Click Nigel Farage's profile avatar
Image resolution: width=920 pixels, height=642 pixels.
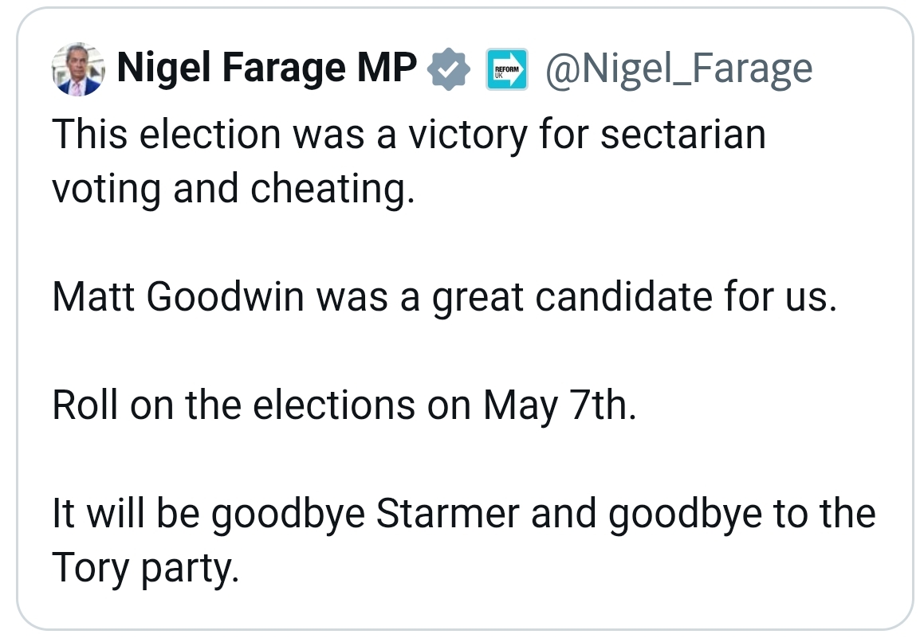[x=77, y=70]
